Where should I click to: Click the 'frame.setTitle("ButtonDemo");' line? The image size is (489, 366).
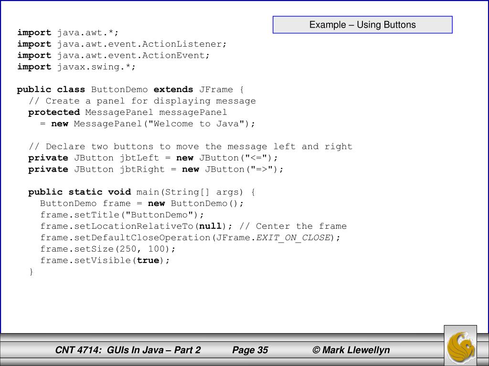point(122,215)
